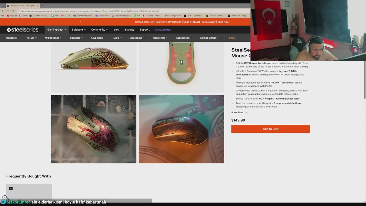This screenshot has height=206, width=366.
Task: Collapse description using Show Less minus icon
Action: click(x=246, y=112)
